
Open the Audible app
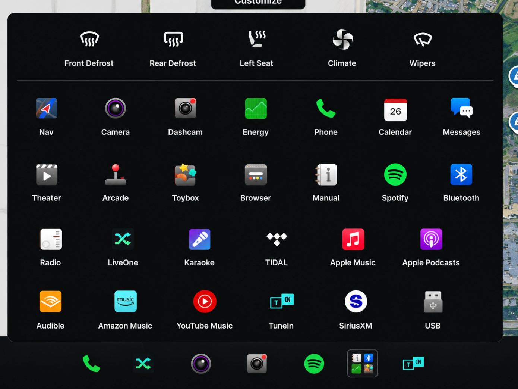pyautogui.click(x=51, y=310)
